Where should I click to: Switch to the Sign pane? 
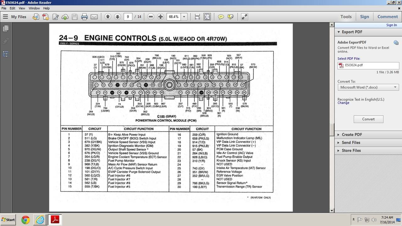(365, 17)
